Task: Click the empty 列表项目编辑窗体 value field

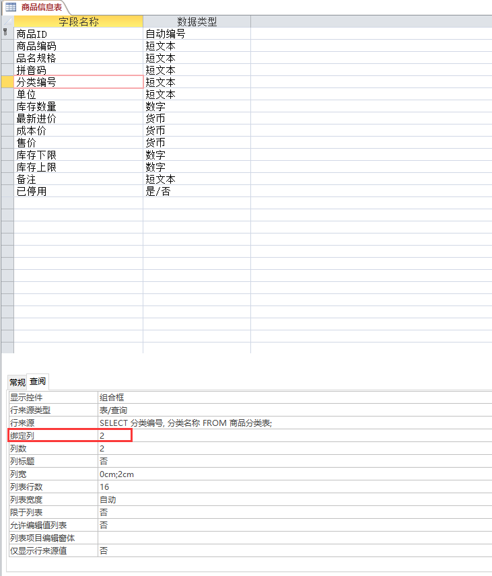Action: click(x=295, y=538)
